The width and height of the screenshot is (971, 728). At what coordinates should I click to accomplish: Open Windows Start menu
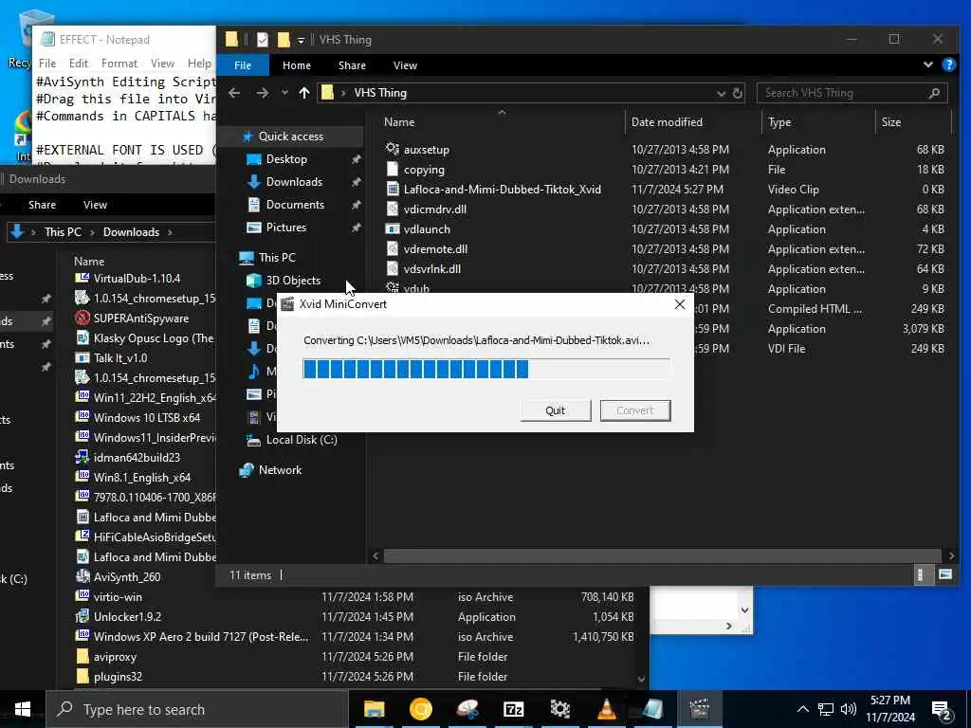pyautogui.click(x=23, y=709)
